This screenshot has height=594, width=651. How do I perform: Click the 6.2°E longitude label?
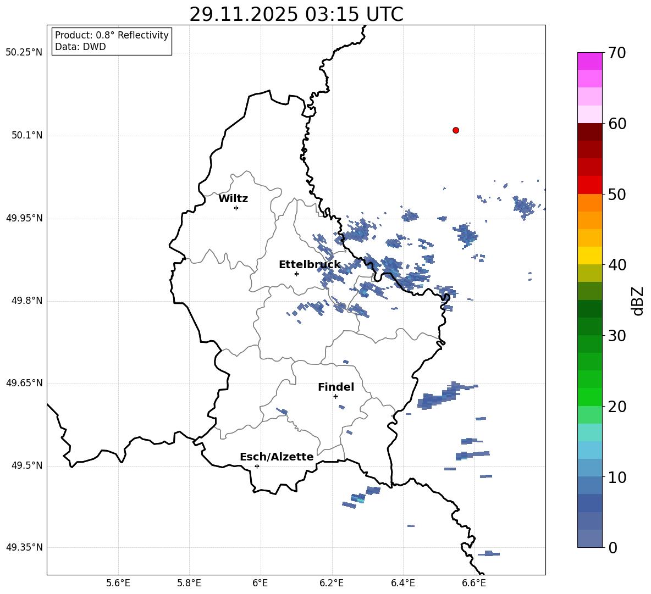point(332,583)
